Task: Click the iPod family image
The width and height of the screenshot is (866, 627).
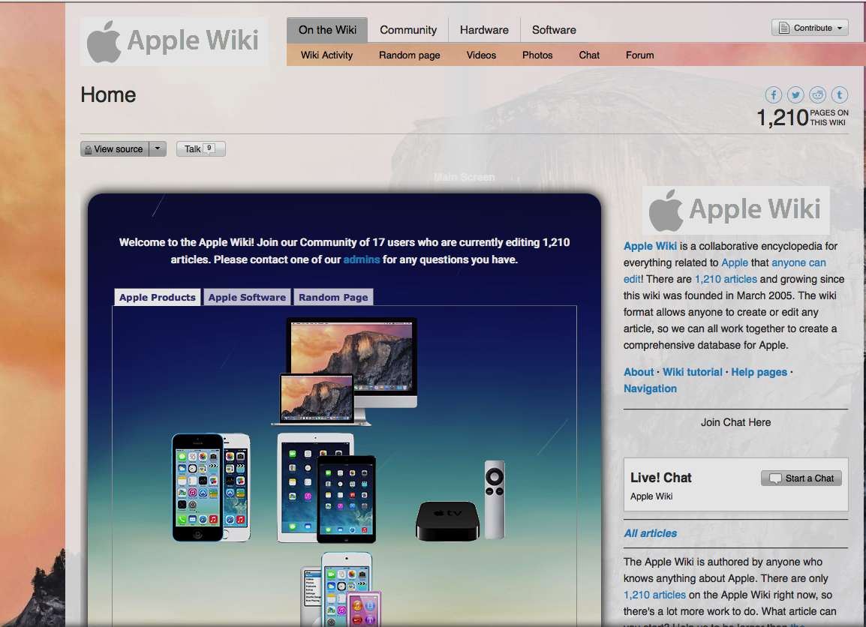Action: 341,589
